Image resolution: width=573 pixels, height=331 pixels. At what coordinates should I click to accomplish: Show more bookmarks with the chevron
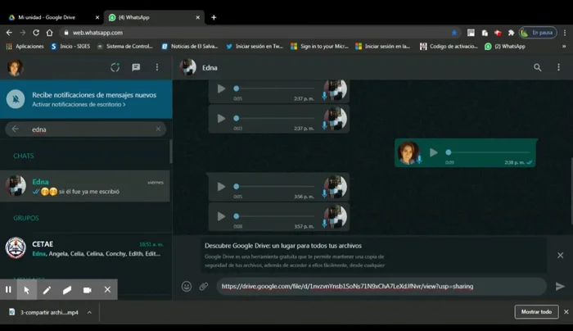click(x=564, y=47)
